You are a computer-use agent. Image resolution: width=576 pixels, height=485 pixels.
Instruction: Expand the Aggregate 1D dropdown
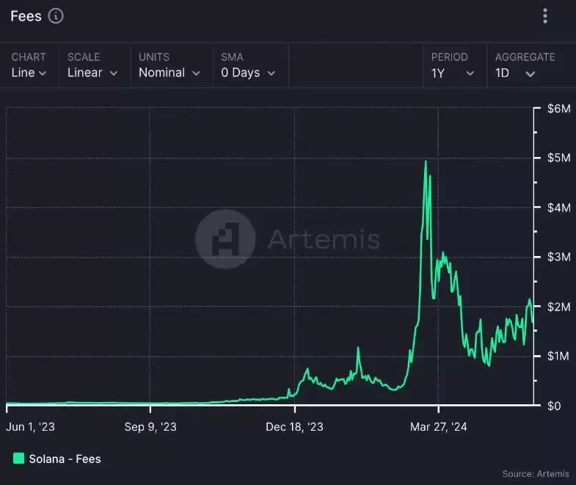click(x=515, y=73)
